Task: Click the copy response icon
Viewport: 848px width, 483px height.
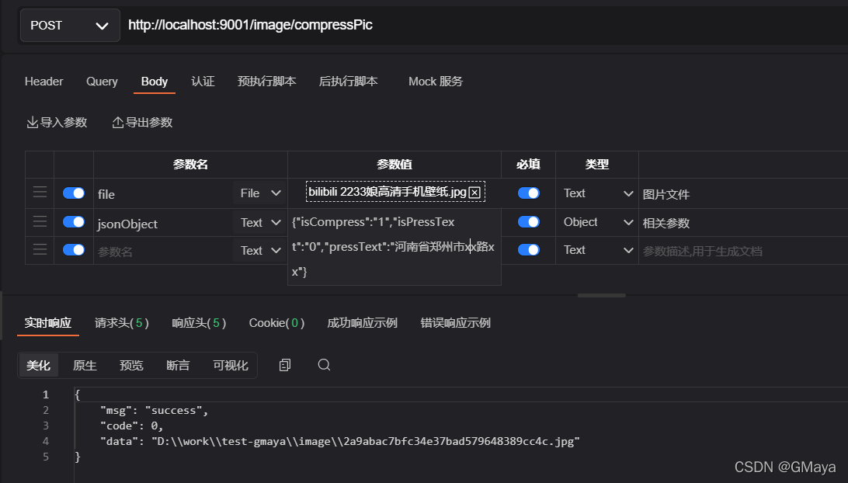Action: click(x=285, y=365)
